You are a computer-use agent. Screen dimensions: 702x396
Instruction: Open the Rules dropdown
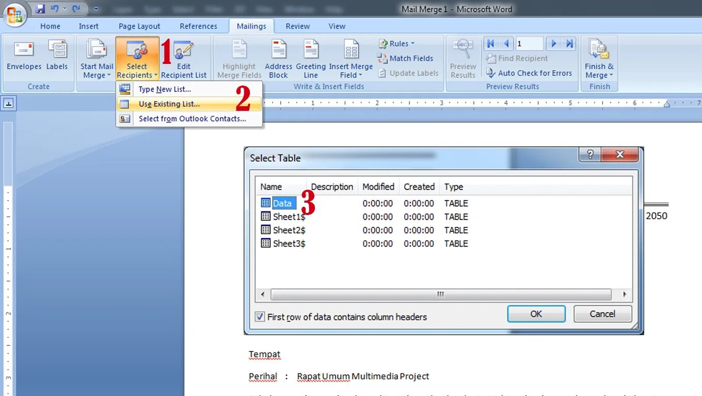point(396,44)
